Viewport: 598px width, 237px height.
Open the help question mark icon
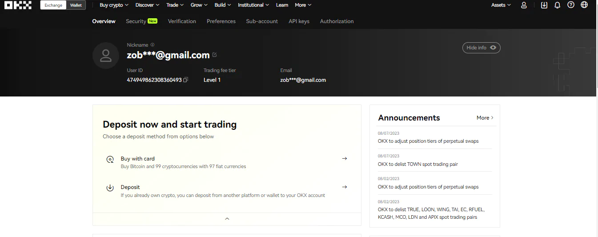571,5
